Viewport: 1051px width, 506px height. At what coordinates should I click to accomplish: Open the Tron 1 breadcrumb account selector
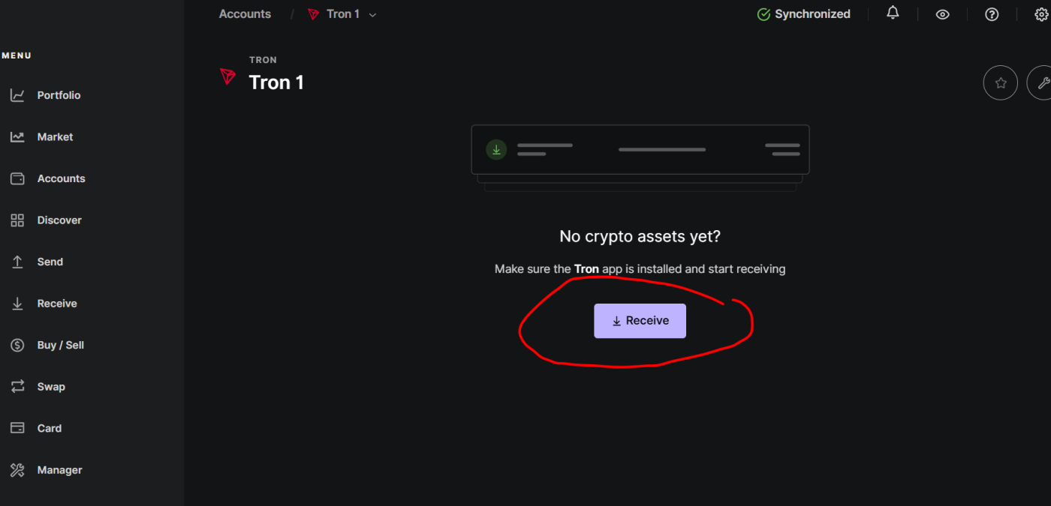(x=342, y=14)
